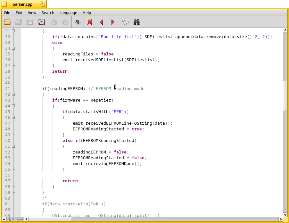Click the horizontal scrollbar thumb
The width and height of the screenshot is (289, 223).
(50, 219)
